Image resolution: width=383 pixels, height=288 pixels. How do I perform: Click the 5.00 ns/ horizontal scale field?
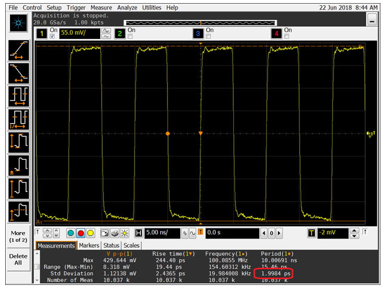[162, 233]
